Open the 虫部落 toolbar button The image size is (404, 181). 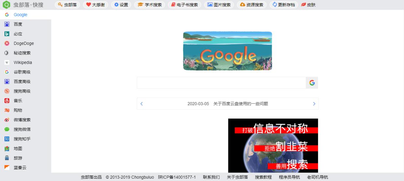[x=67, y=5]
